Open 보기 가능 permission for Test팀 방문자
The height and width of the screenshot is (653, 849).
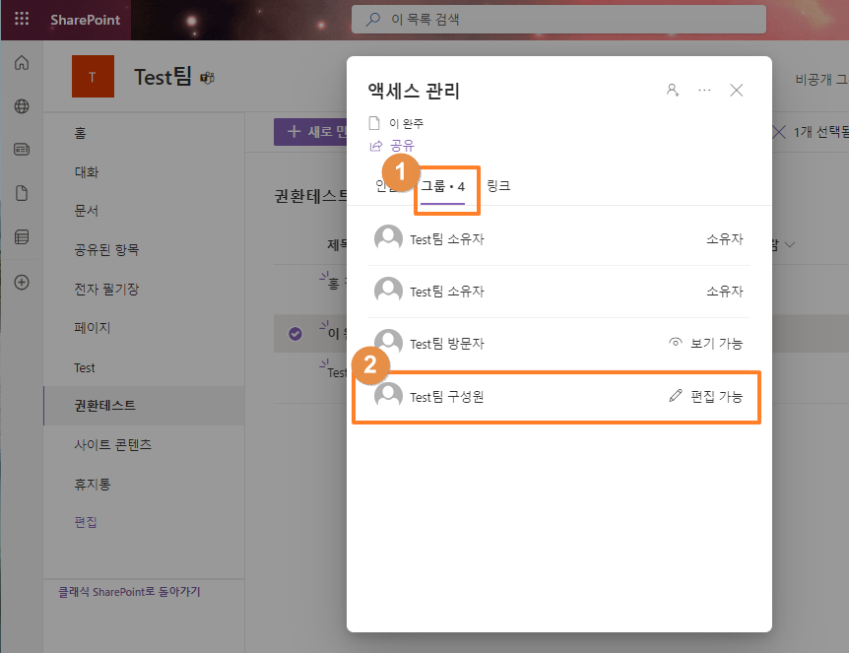coord(706,344)
